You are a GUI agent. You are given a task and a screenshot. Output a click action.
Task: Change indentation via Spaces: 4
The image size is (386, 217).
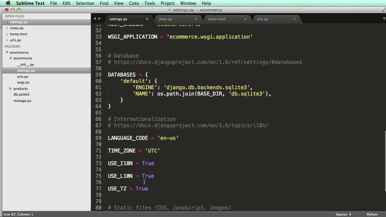(343, 214)
